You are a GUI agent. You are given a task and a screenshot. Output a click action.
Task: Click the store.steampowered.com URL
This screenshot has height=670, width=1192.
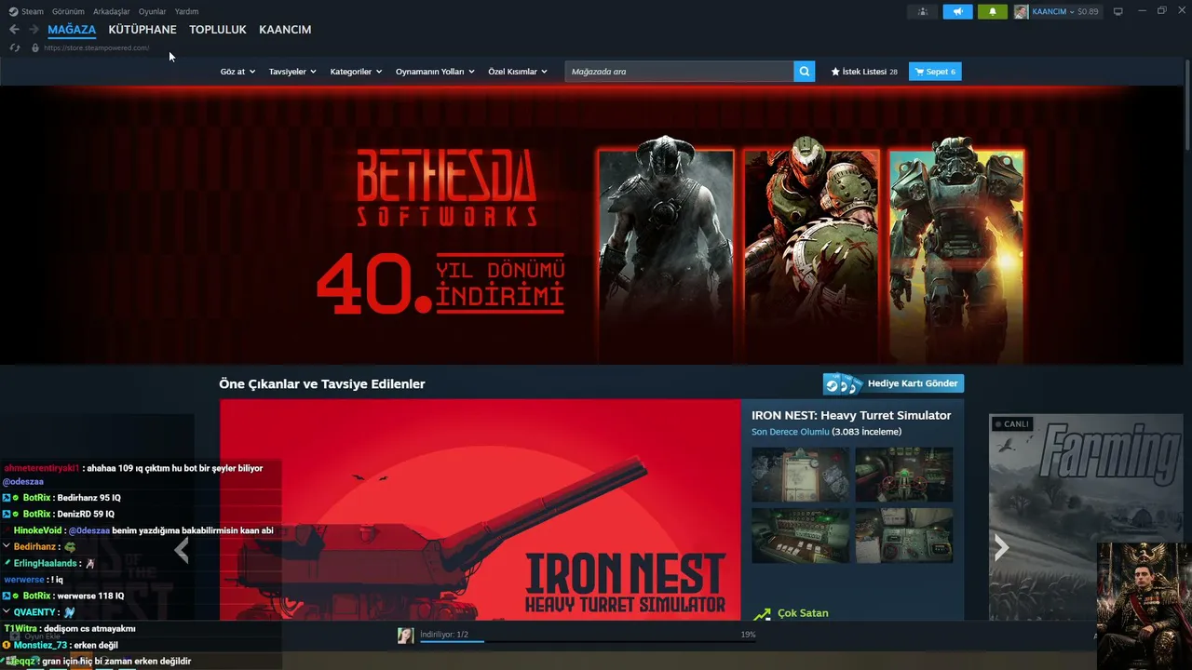pyautogui.click(x=97, y=47)
